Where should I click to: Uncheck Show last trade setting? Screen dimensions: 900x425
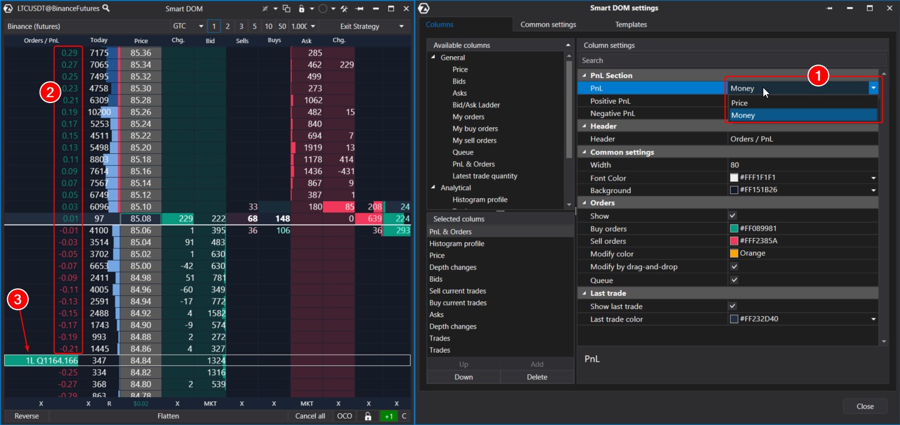[x=733, y=306]
